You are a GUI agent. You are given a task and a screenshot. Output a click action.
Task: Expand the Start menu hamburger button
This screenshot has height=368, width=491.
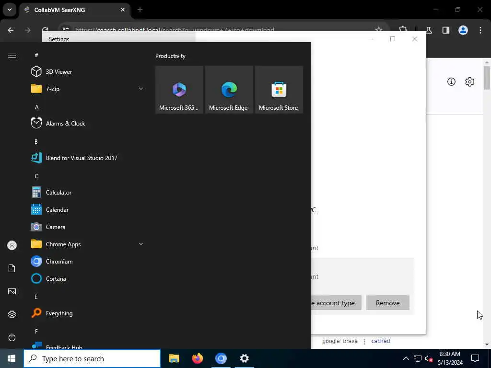[x=12, y=56]
